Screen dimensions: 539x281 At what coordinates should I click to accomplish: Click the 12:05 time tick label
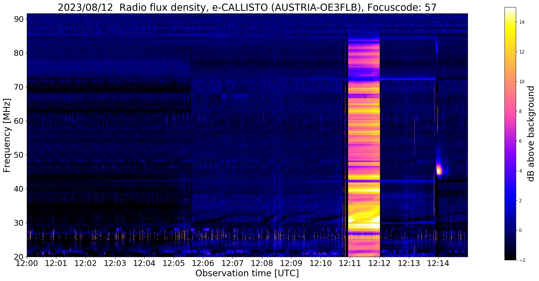click(174, 263)
